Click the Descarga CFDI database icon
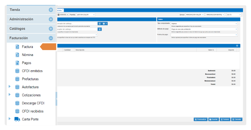Screen dimensions: 251x130 tap(17, 103)
